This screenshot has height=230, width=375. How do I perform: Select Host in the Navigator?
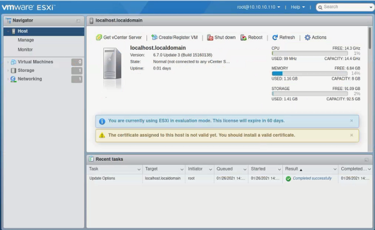pyautogui.click(x=44, y=32)
